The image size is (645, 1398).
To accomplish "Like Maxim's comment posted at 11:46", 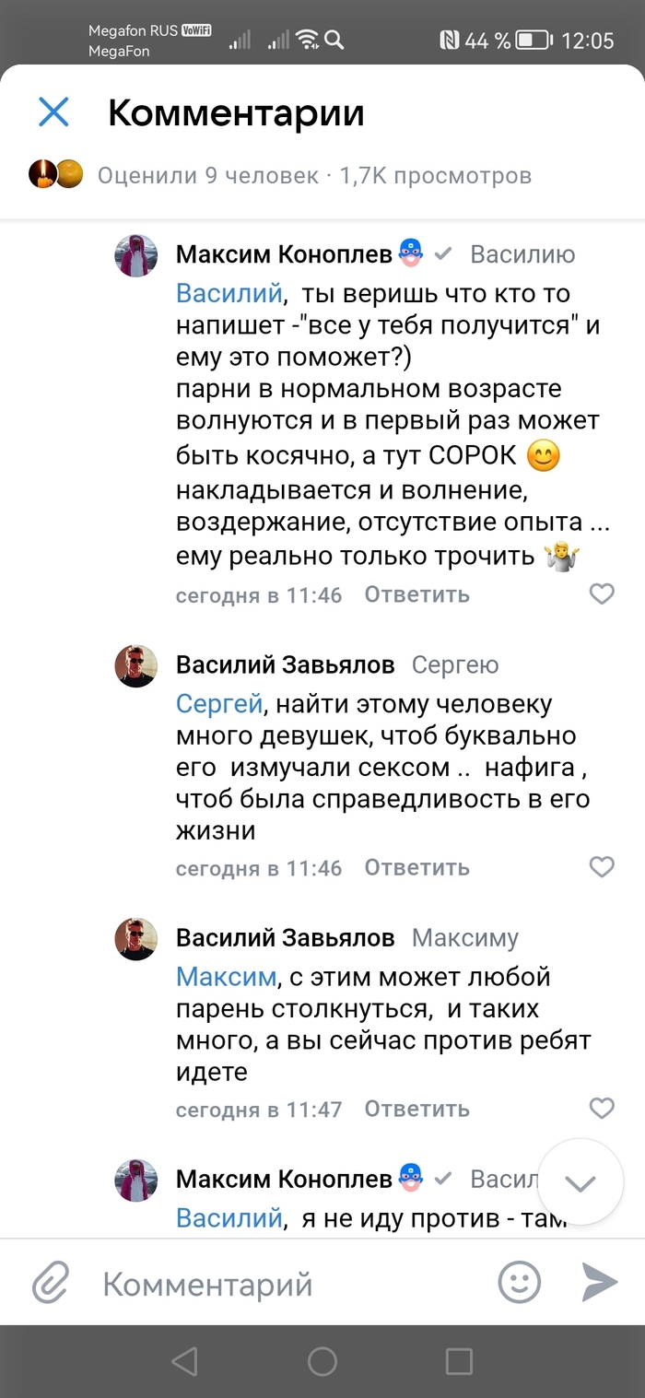I will (602, 594).
